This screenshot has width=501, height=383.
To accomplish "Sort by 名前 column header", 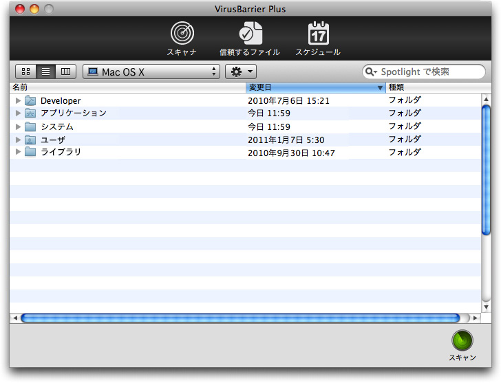I will pos(128,87).
